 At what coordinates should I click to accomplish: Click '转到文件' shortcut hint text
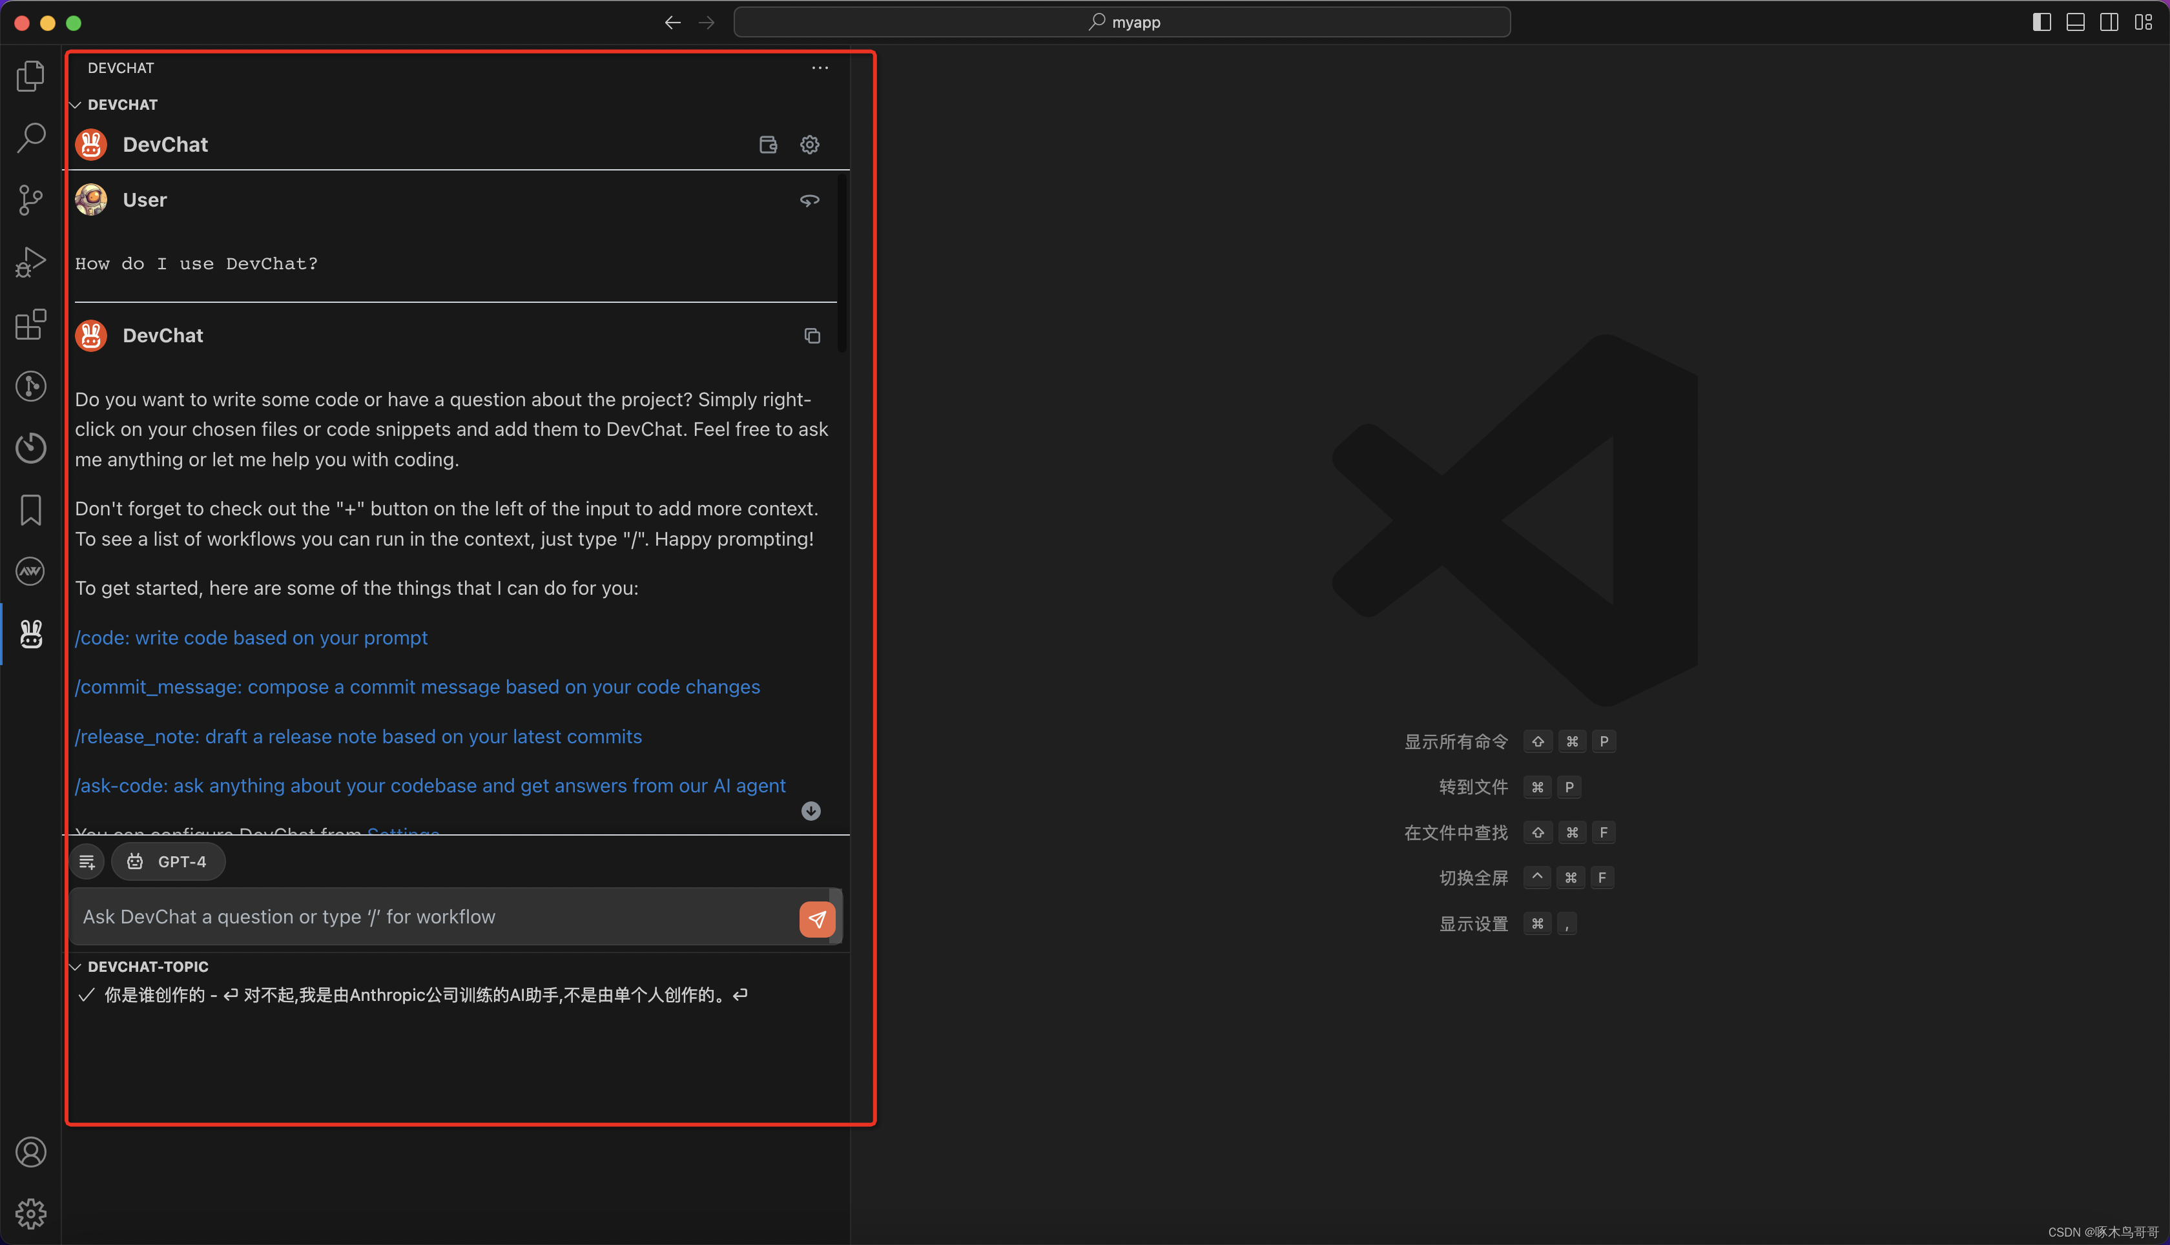1473,788
